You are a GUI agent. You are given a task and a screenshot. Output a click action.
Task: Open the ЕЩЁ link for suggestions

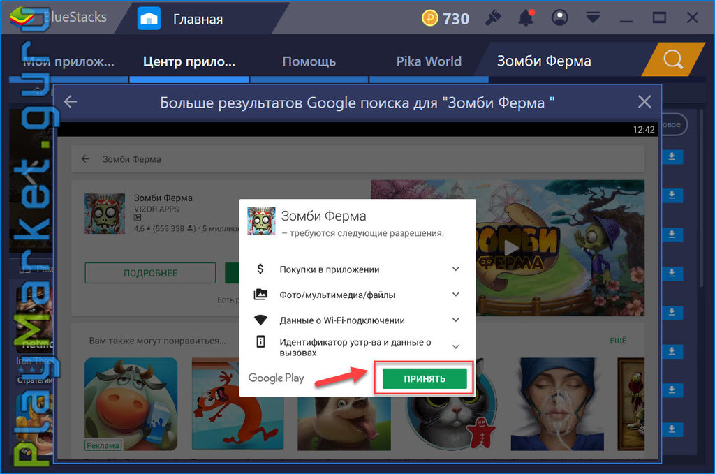619,341
